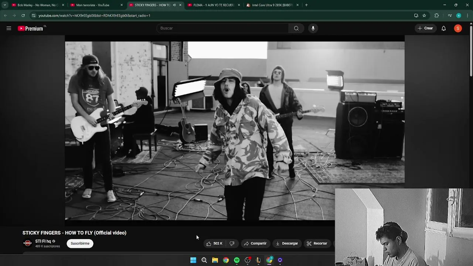
Task: Click the youtube.com address bar URL
Action: click(94, 16)
